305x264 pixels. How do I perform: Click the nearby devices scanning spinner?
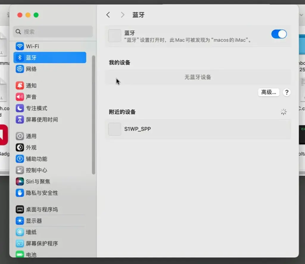click(284, 112)
